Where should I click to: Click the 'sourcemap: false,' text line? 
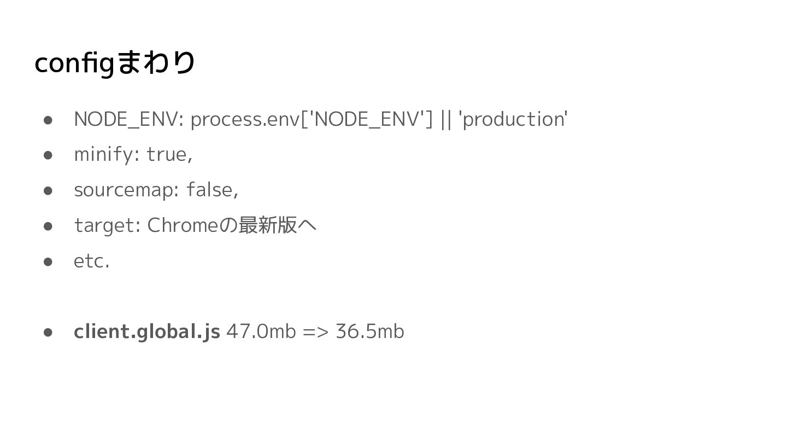tap(156, 190)
